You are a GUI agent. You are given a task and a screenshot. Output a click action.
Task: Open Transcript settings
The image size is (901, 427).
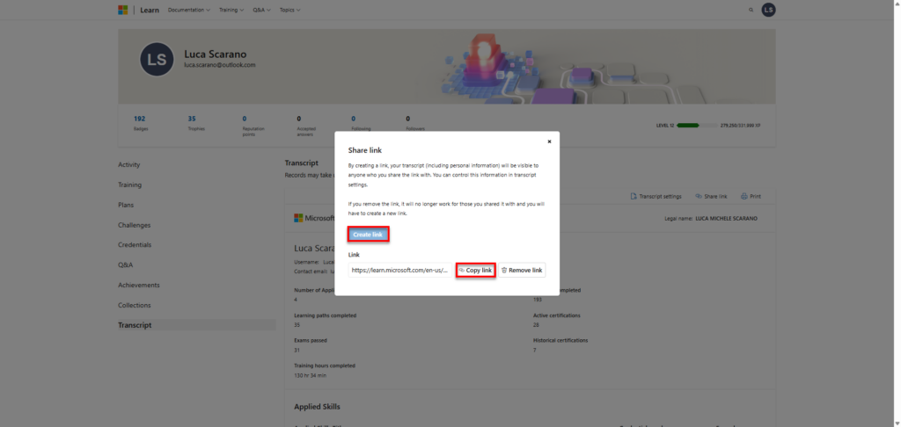[x=656, y=196]
